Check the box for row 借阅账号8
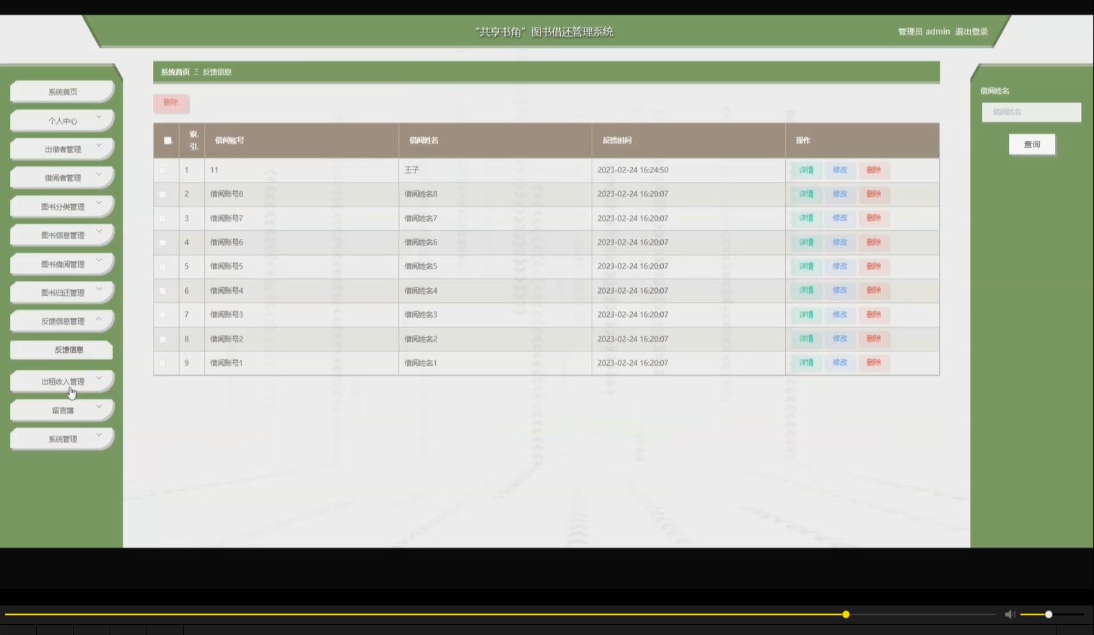 coord(162,194)
